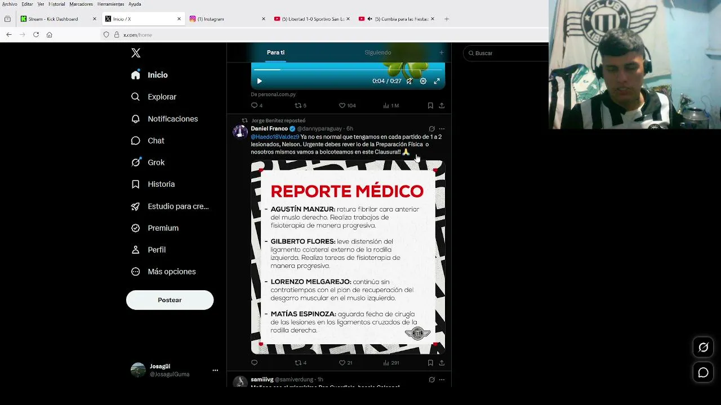Expand video to fullscreen

point(437,81)
